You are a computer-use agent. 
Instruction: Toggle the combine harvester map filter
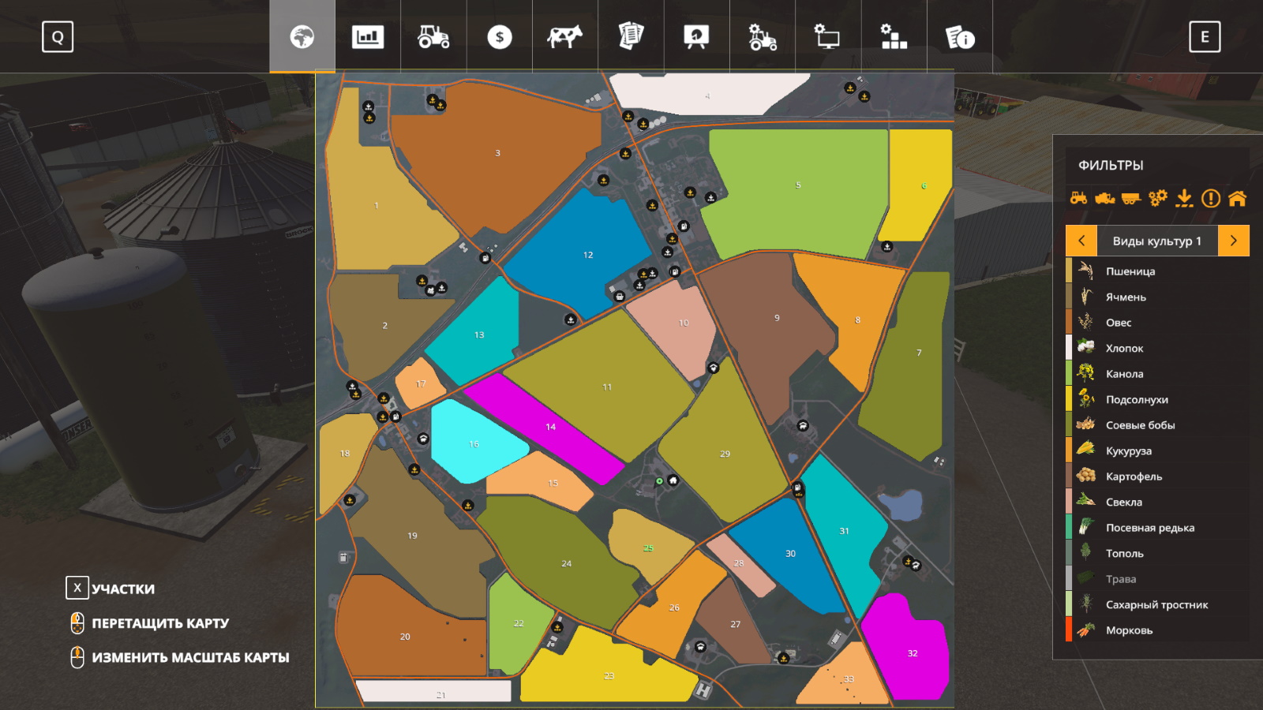tap(1104, 198)
